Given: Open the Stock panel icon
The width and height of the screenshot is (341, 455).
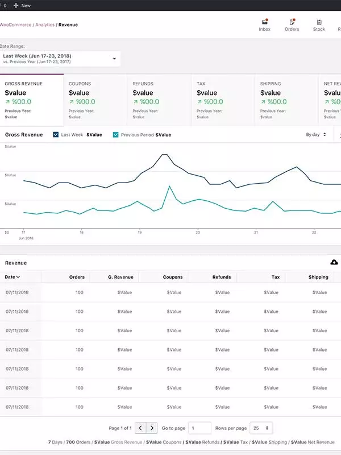Looking at the screenshot, I should 319,23.
